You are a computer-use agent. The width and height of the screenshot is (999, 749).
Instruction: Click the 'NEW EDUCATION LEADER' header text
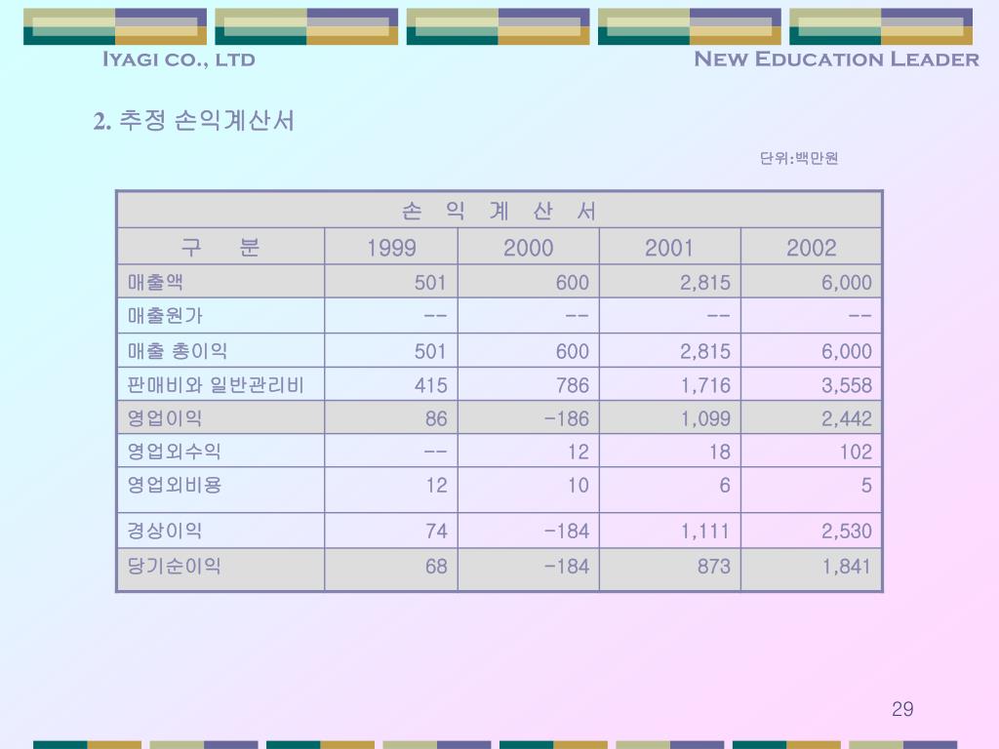[x=836, y=59]
